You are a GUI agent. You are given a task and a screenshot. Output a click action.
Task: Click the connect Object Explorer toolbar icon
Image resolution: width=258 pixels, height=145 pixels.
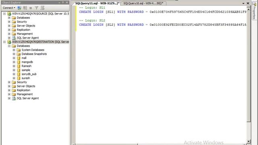19,8
